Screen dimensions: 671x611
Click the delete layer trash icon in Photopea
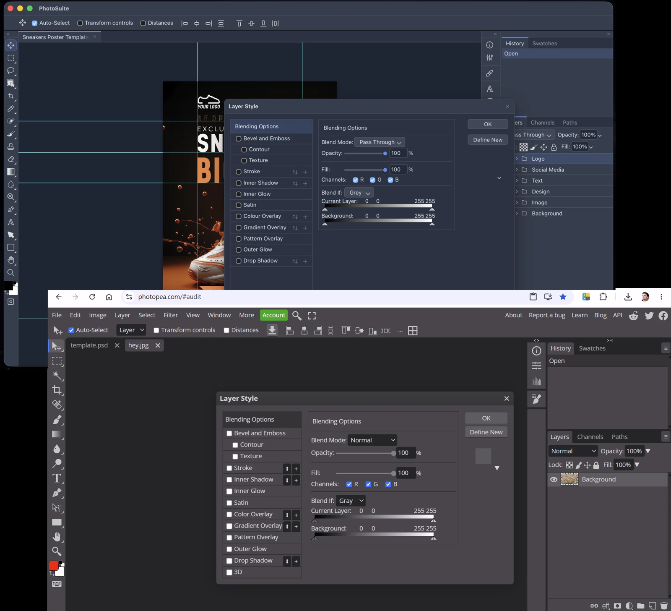point(664,606)
